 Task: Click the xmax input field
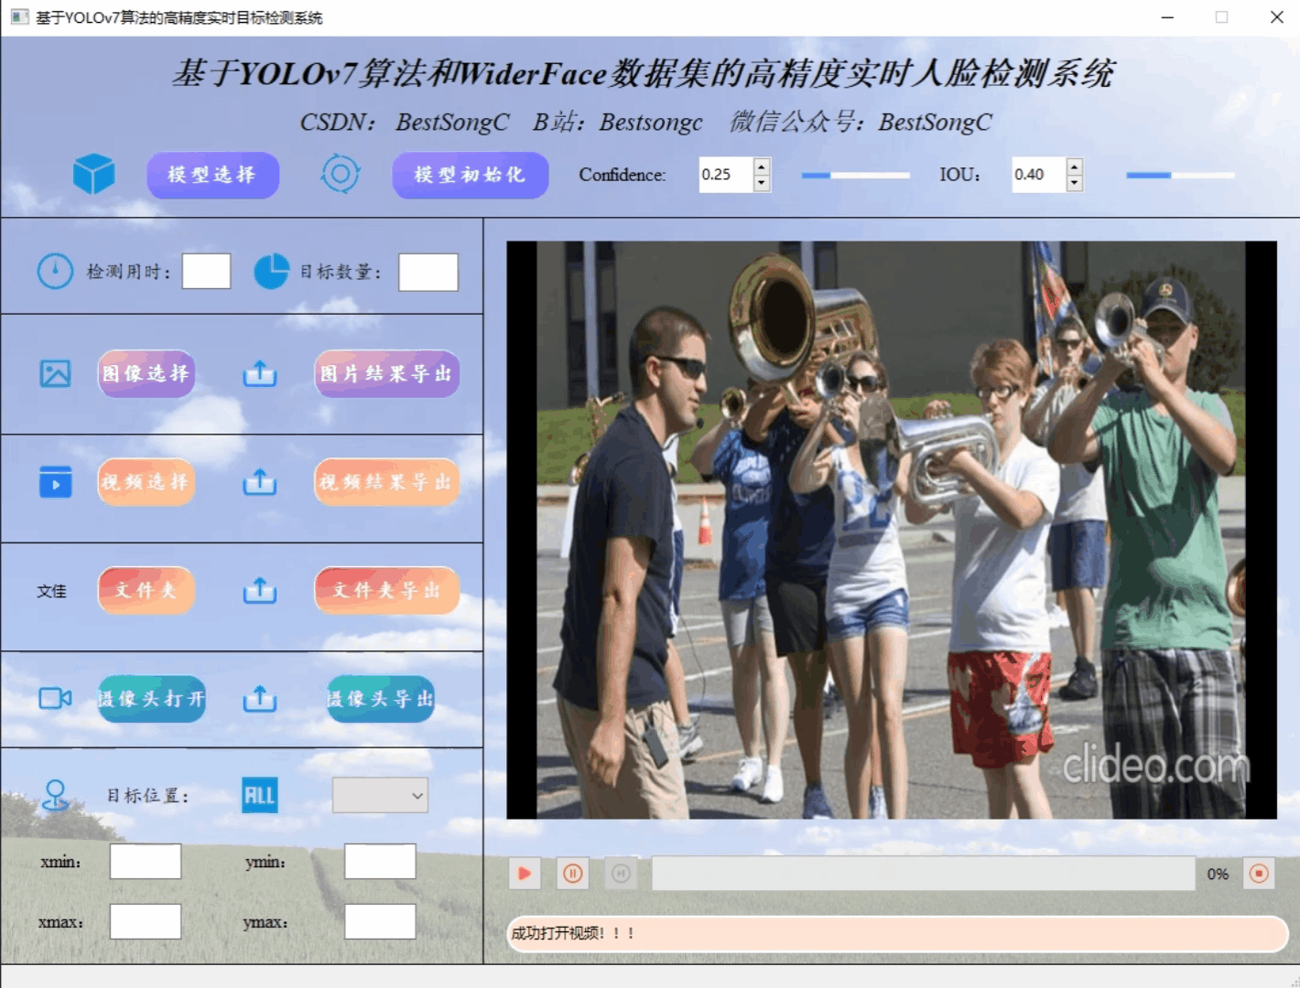[x=146, y=922]
